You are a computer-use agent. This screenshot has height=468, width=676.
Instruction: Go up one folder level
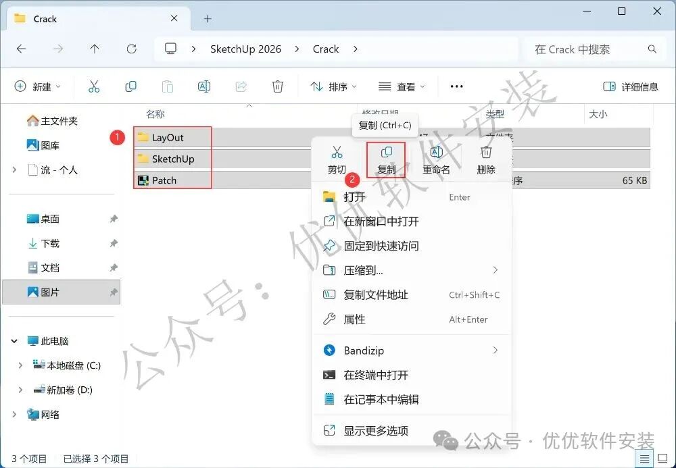(95, 49)
